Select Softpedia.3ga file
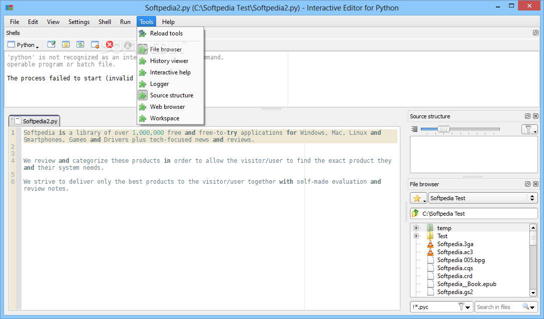Image resolution: width=544 pixels, height=319 pixels. [x=455, y=244]
